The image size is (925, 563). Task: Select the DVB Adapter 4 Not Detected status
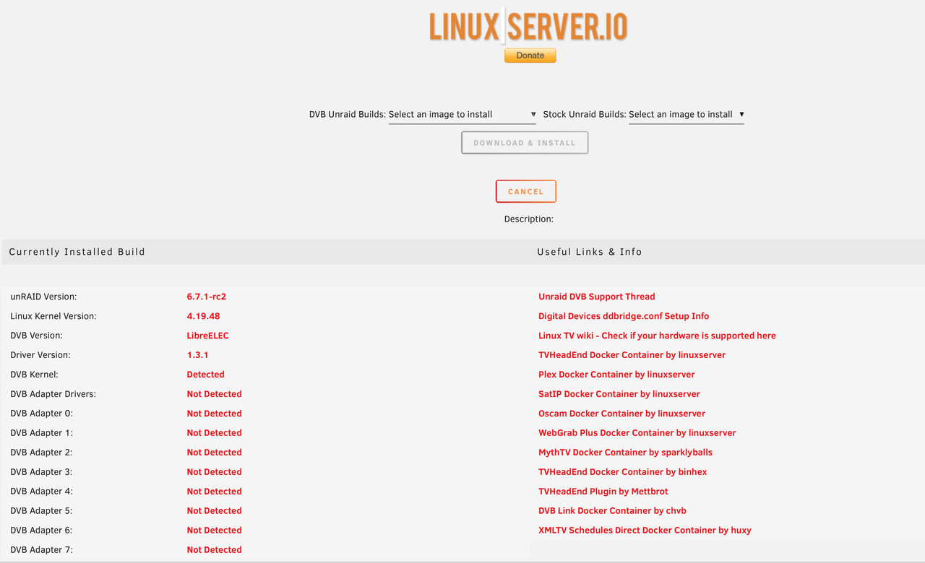click(214, 492)
